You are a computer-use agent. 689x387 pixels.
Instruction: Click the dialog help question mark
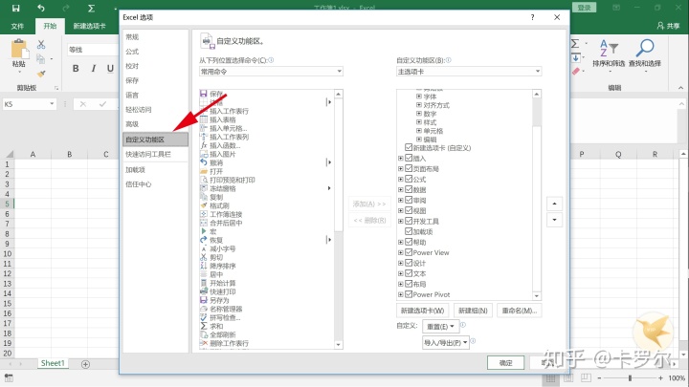pos(533,17)
